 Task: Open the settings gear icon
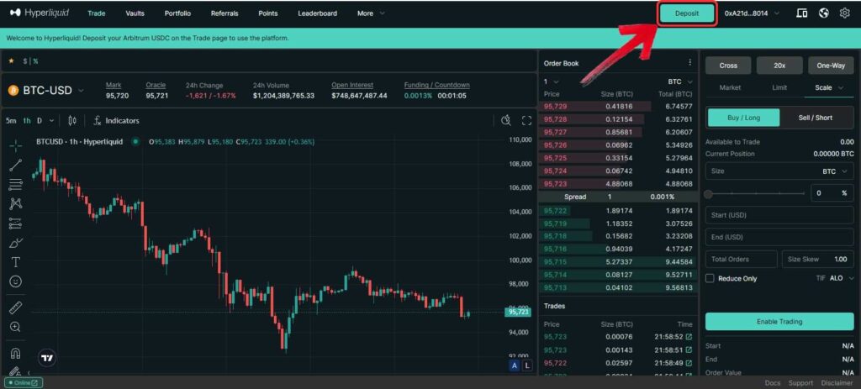point(845,13)
